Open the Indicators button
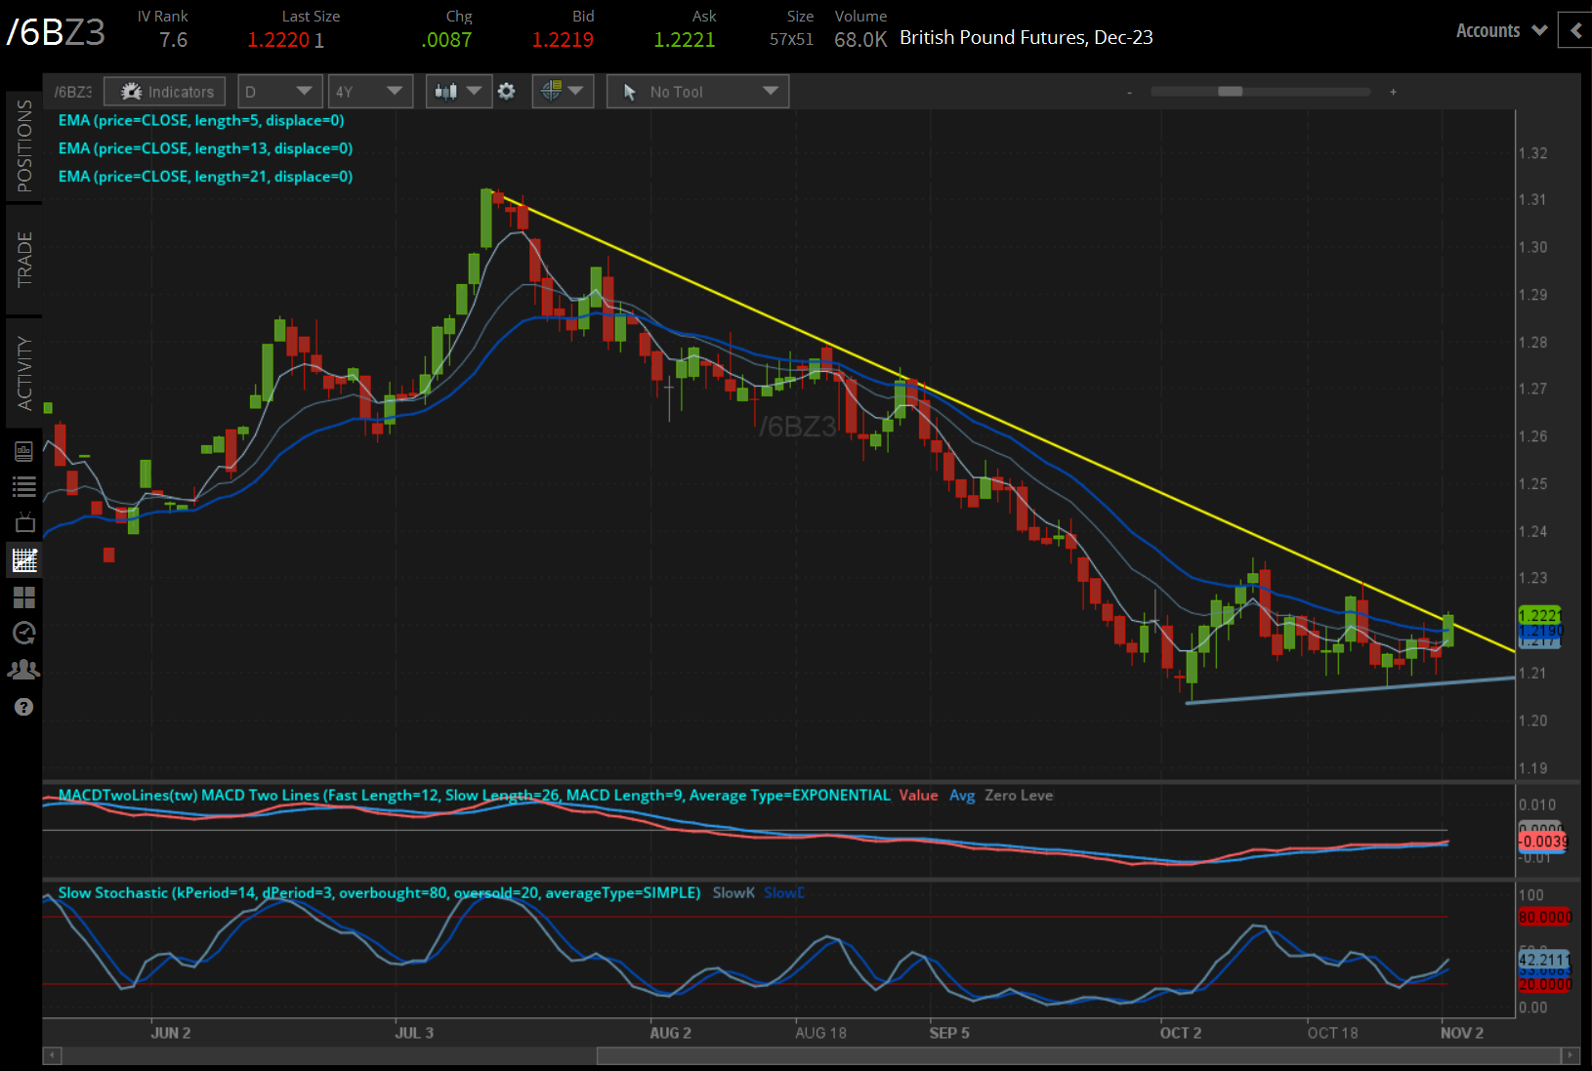Viewport: 1592px width, 1071px height. (165, 92)
